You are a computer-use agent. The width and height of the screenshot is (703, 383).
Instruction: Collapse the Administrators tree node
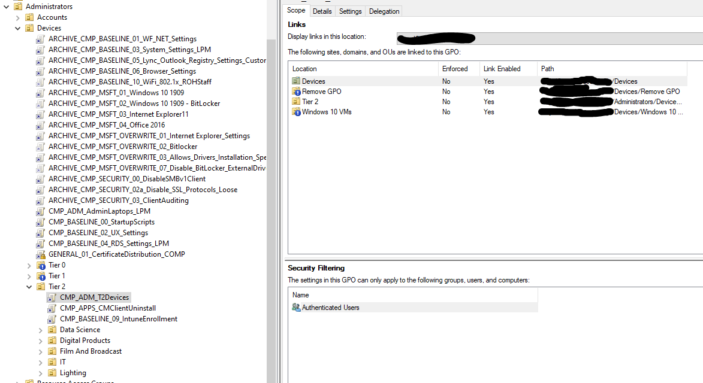[x=6, y=7]
